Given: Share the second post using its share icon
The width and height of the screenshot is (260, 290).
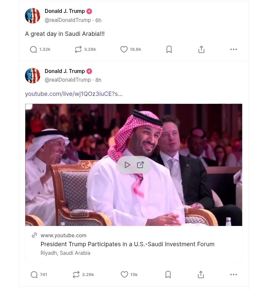Looking at the screenshot, I should (x=201, y=274).
